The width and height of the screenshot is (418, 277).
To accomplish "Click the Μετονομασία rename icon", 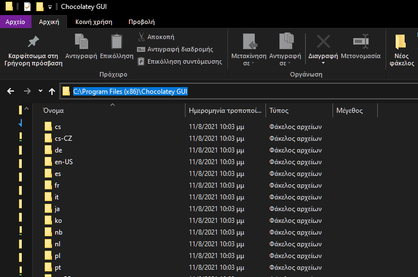I will 360,41.
